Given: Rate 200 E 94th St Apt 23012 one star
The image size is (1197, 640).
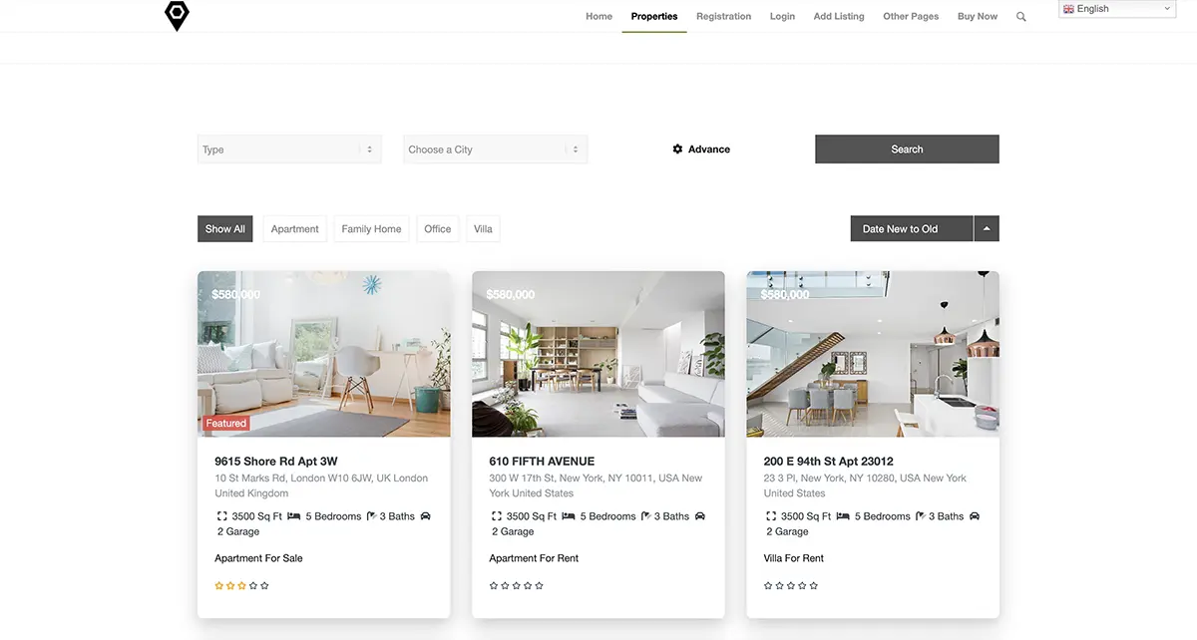Looking at the screenshot, I should point(768,586).
